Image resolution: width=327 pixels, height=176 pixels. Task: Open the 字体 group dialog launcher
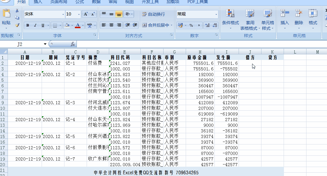tap(95, 35)
